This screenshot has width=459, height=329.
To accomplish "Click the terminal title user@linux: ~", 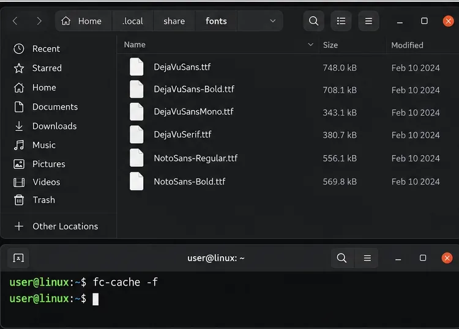I will (x=216, y=258).
